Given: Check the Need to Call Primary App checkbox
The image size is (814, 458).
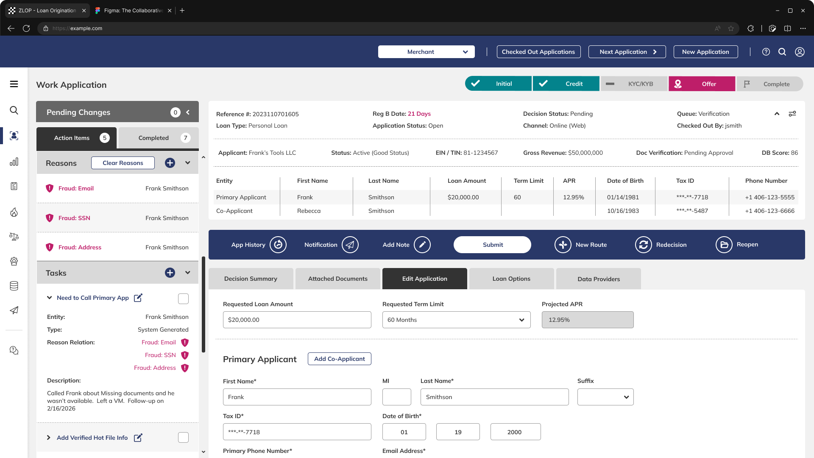Looking at the screenshot, I should pos(183,299).
